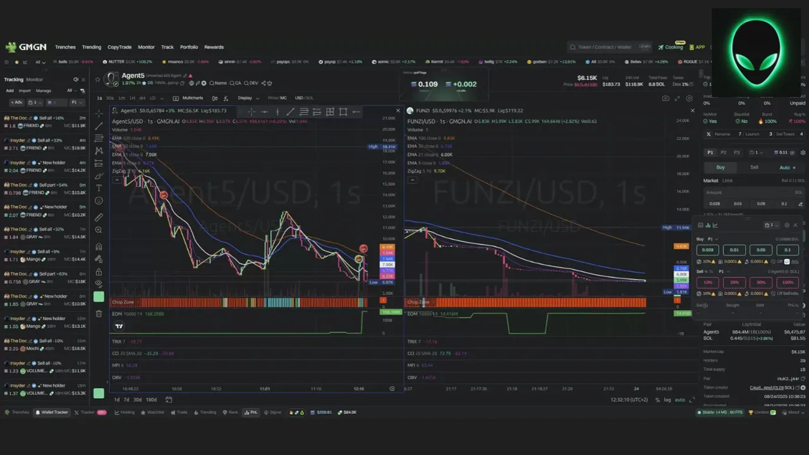Screen dimensions: 809x455
Task: Mute tracking alerts with the speaker icon
Action: coord(76,80)
